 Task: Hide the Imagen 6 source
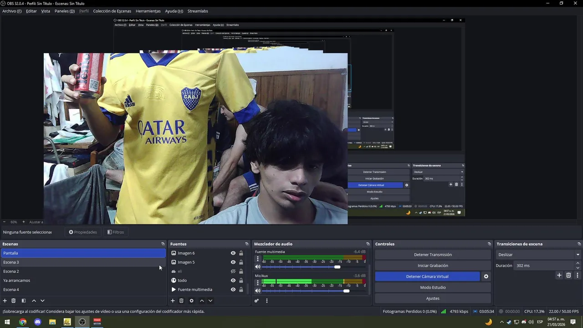[233, 253]
